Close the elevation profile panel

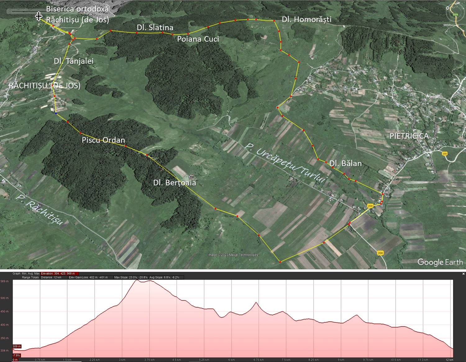[464, 274]
